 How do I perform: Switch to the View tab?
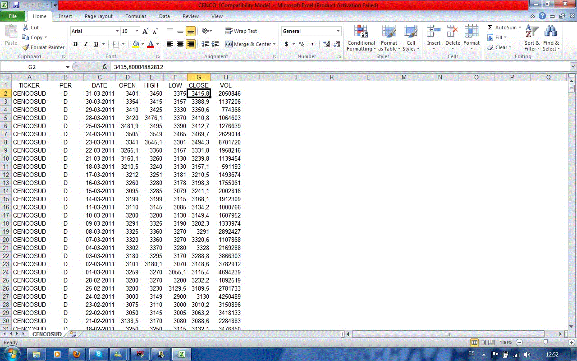click(x=217, y=16)
